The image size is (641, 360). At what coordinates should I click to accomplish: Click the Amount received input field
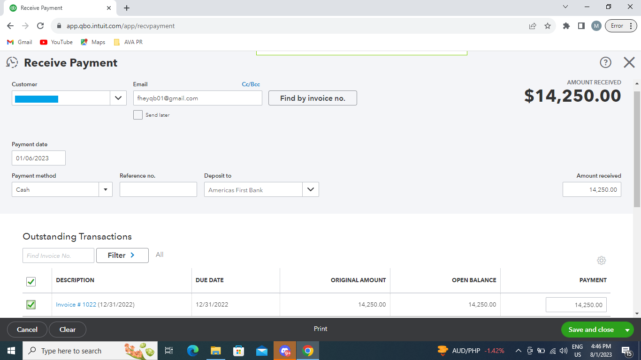tap(592, 189)
